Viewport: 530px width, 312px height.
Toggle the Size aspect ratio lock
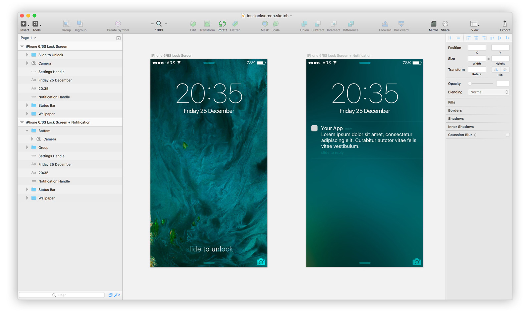(488, 58)
